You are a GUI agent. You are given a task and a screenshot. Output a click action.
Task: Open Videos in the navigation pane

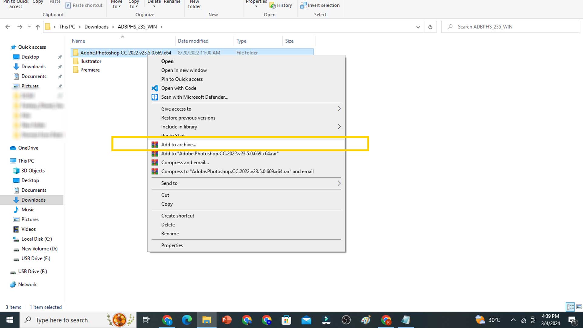29,229
